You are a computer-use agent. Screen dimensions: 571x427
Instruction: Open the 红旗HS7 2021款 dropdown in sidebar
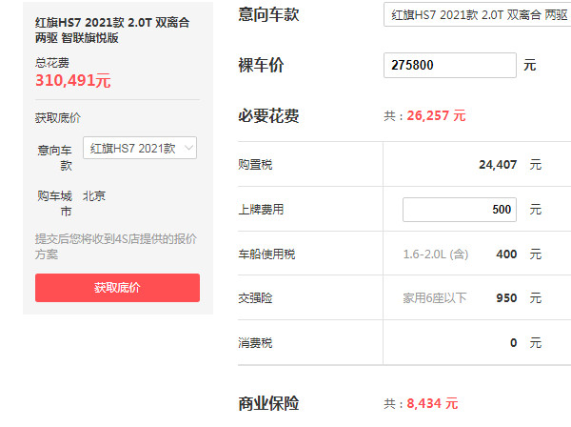coord(140,148)
